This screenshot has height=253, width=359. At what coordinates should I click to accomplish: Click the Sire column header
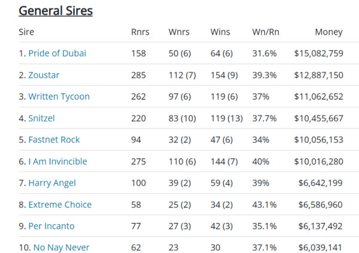pos(26,32)
